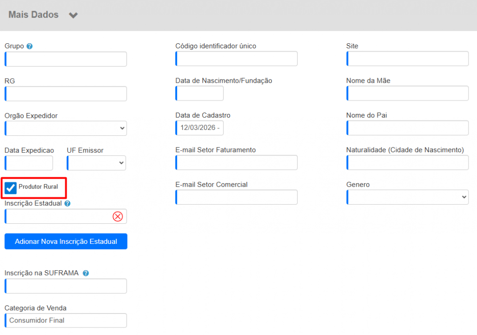Focus the Site input field
Image resolution: width=477 pixels, height=335 pixels.
408,59
